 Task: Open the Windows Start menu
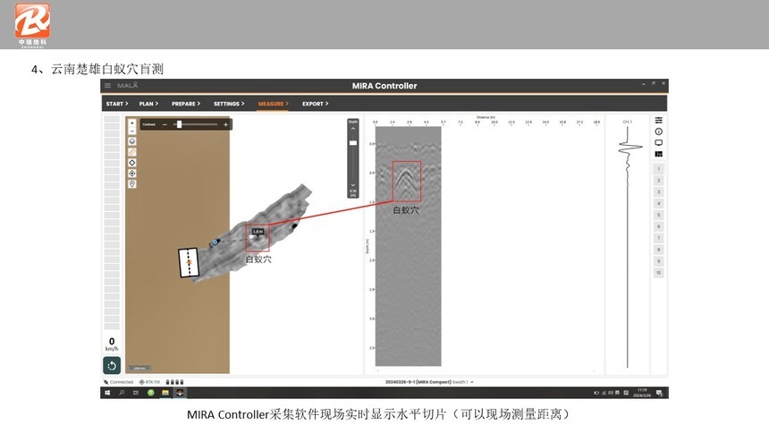[x=107, y=393]
